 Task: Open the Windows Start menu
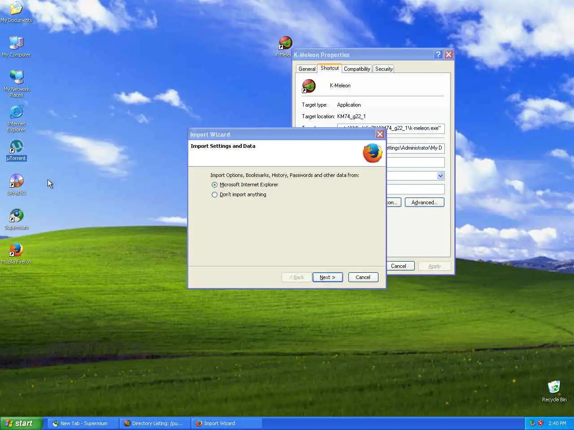[22, 423]
